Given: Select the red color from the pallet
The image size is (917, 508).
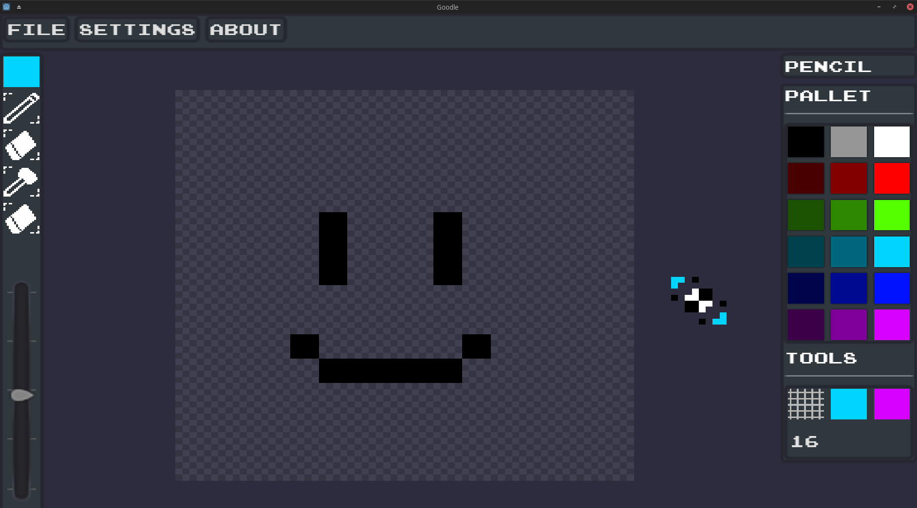Looking at the screenshot, I should [891, 179].
